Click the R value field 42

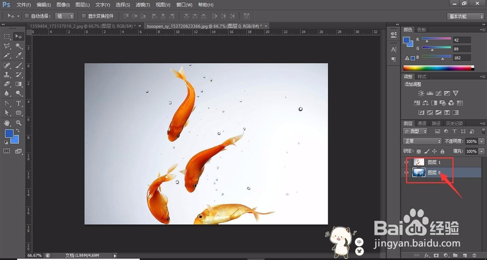(x=461, y=40)
